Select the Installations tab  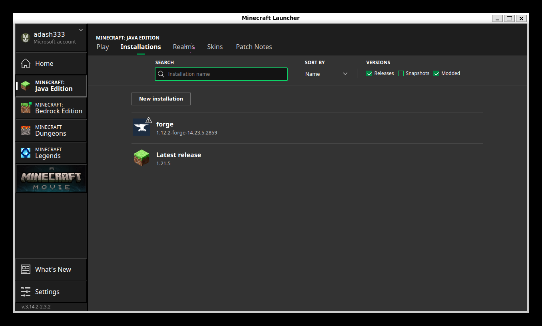pyautogui.click(x=141, y=47)
